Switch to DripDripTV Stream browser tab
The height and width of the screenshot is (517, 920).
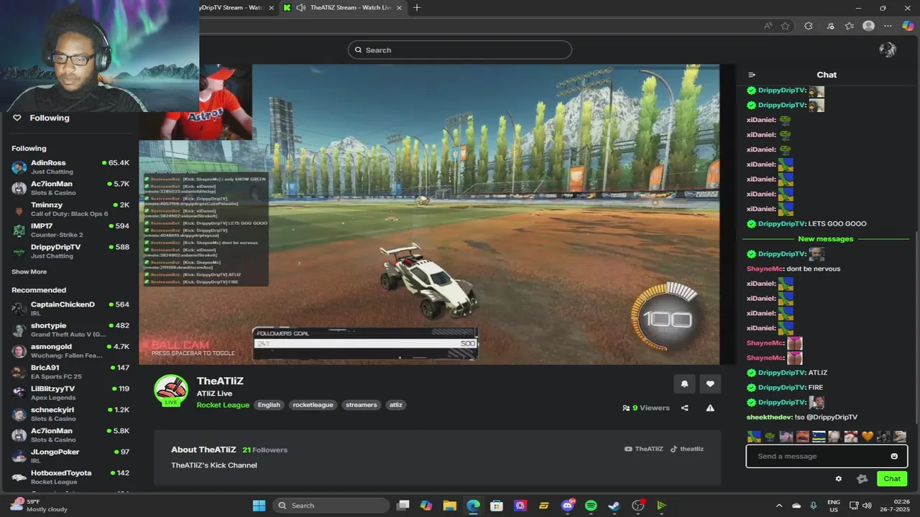pyautogui.click(x=231, y=8)
